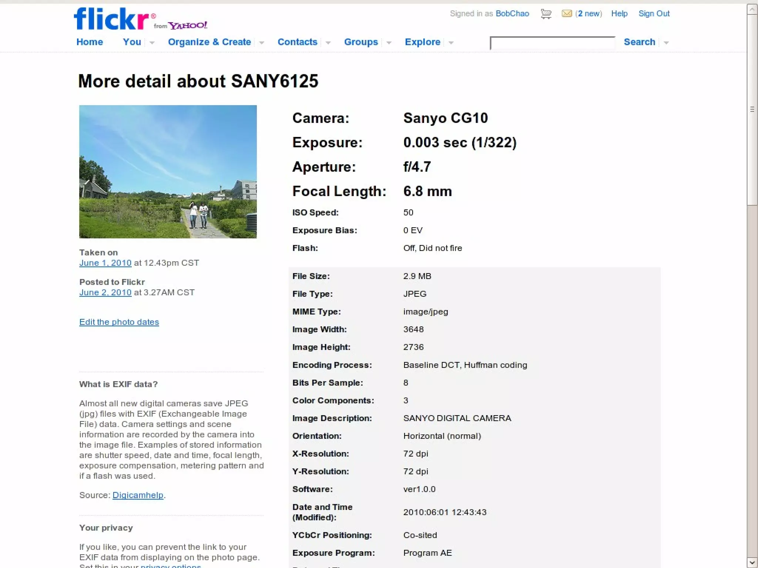Expand the Organize & Create arrow
This screenshot has width=758, height=568.
coord(261,43)
